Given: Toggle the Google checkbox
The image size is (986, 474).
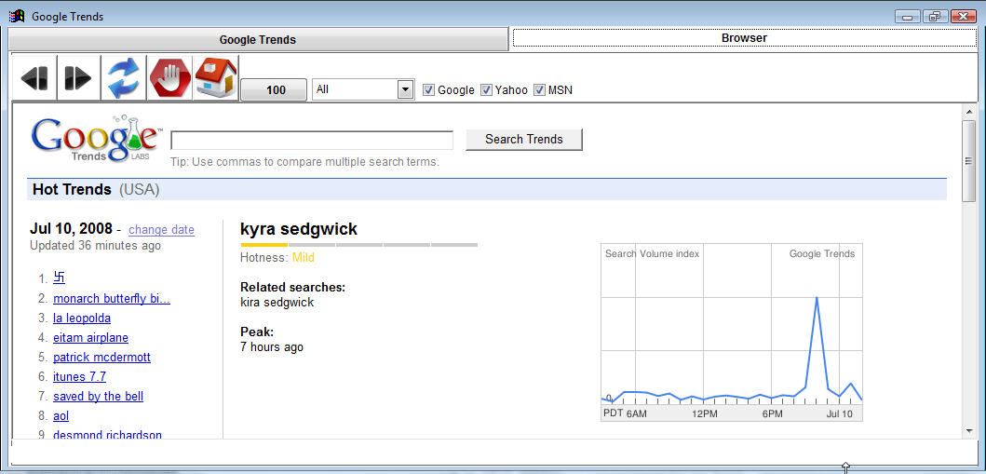Looking at the screenshot, I should [x=429, y=90].
